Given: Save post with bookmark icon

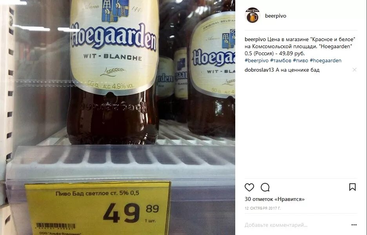Looking at the screenshot, I should [x=352, y=187].
